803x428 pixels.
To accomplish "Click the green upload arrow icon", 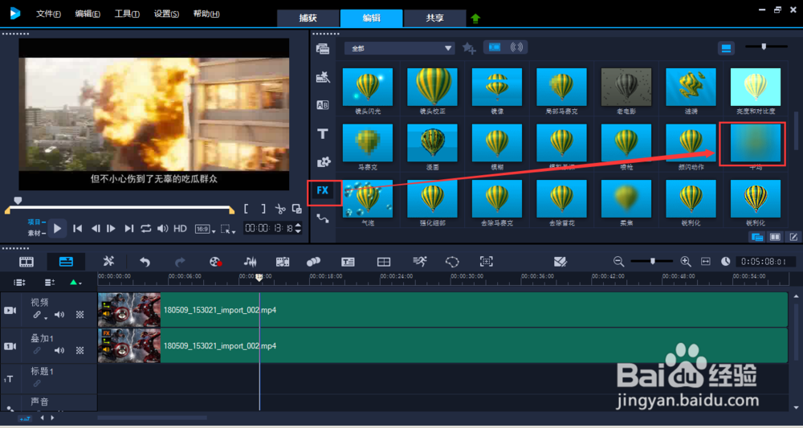I will [475, 18].
